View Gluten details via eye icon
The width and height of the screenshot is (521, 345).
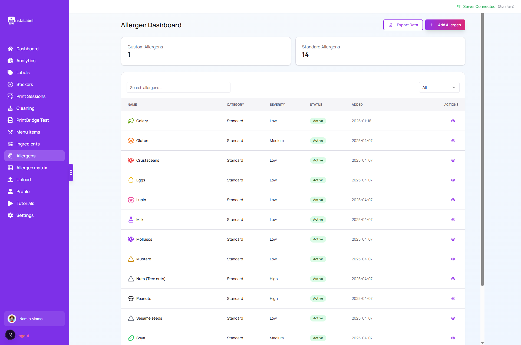(x=453, y=141)
